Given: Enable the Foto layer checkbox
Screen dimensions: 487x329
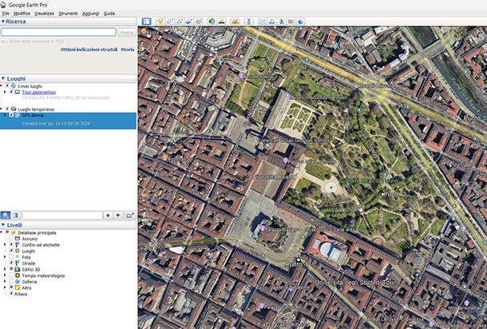Looking at the screenshot, I should [11, 257].
